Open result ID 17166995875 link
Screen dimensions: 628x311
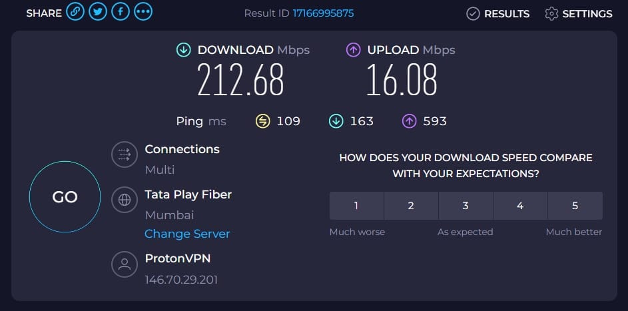[323, 13]
